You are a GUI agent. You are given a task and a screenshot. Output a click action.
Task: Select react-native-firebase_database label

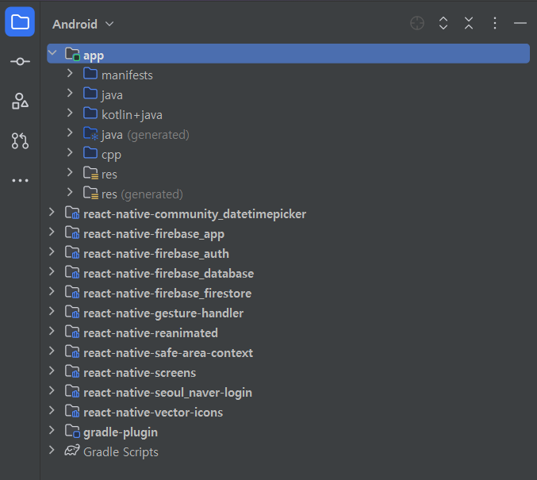click(x=168, y=274)
